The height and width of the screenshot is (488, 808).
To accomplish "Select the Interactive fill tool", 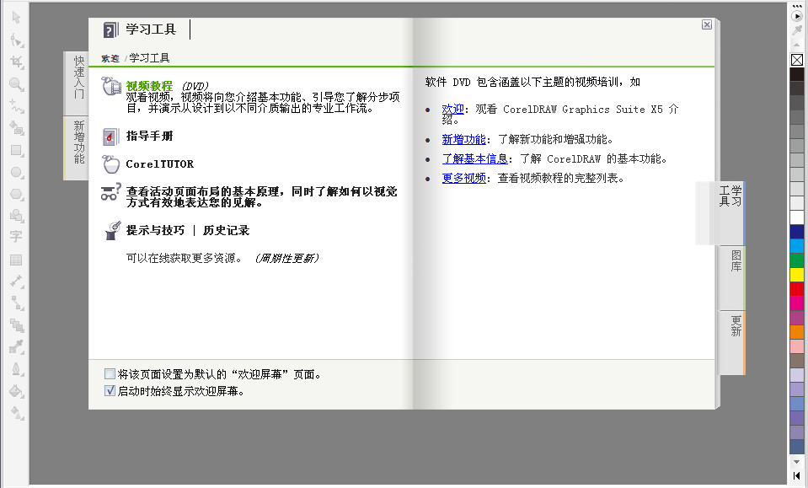I will point(16,413).
